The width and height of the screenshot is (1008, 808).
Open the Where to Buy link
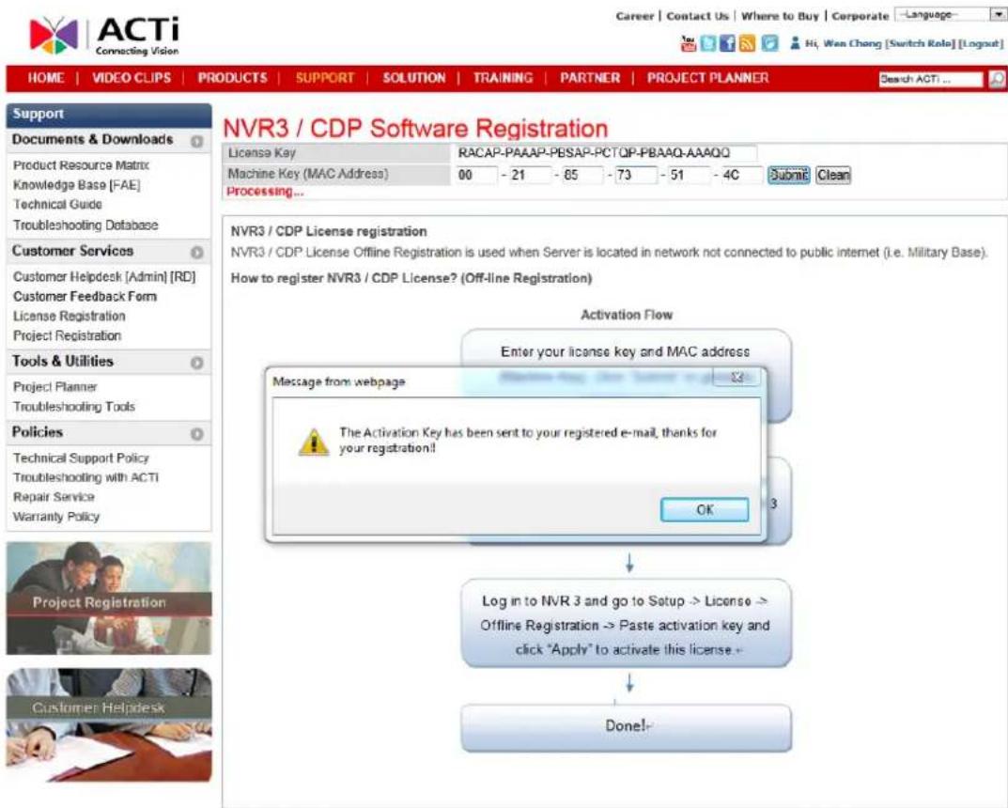(x=780, y=16)
